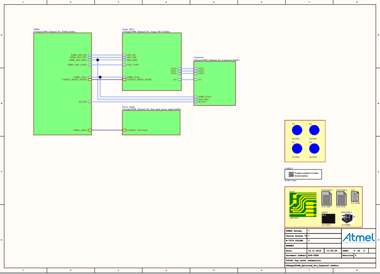Select the junction dot on the EDBG_JTAG bus
The width and height of the screenshot is (380, 274).
(x=100, y=77)
